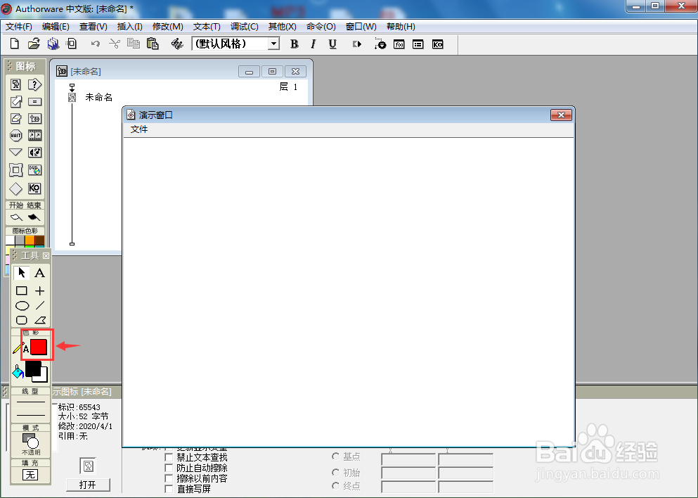Open 文件 menu in the 演示窗口
Image resolution: width=698 pixels, height=498 pixels.
click(139, 129)
